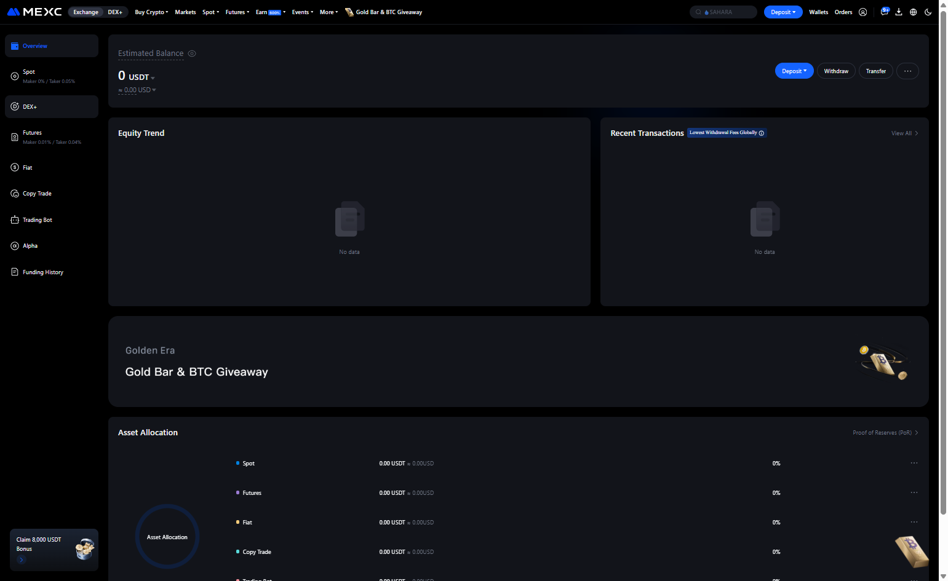
Task: Open options menu for the Futures row
Action: (x=914, y=492)
